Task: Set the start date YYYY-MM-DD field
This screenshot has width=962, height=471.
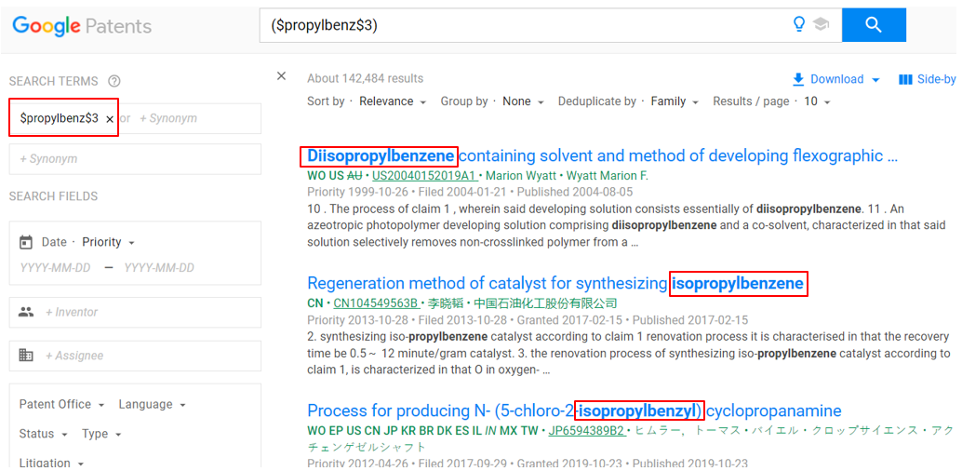Action: (x=56, y=268)
